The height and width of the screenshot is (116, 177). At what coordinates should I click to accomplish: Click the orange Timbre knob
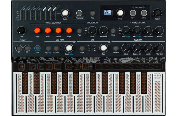pos(58,31)
